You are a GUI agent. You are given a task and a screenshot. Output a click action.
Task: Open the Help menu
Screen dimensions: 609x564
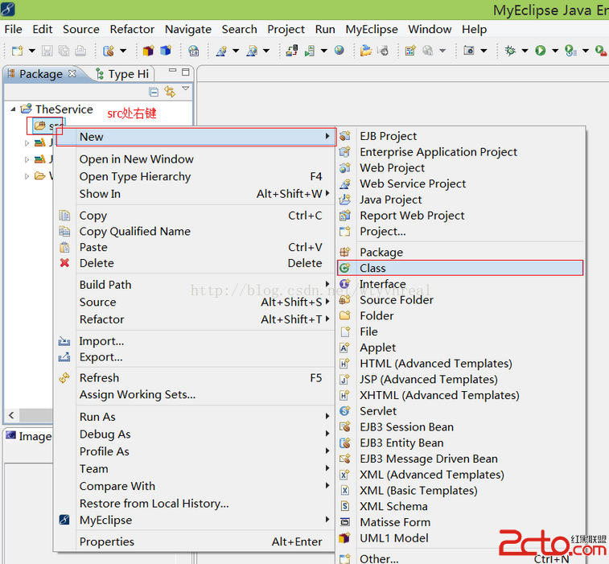click(x=474, y=29)
